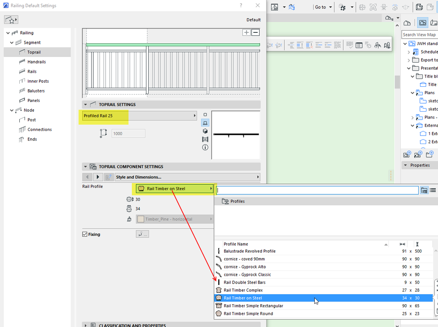Show the info circle icon for Toprail
Image resolution: width=438 pixels, height=327 pixels.
point(205,148)
